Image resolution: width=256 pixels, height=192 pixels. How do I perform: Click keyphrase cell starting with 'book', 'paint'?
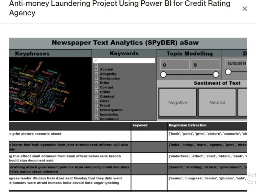207,136
